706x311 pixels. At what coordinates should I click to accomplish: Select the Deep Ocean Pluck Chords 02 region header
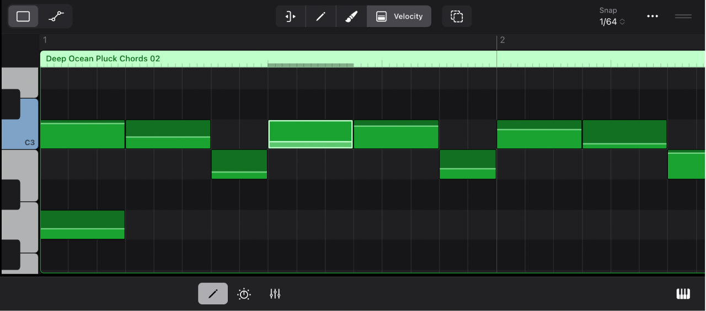coord(103,58)
